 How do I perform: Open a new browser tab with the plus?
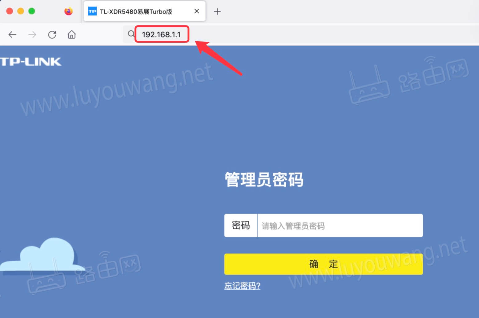(x=218, y=11)
